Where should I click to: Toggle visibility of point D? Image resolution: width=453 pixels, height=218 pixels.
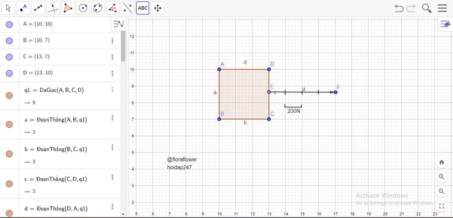point(9,73)
